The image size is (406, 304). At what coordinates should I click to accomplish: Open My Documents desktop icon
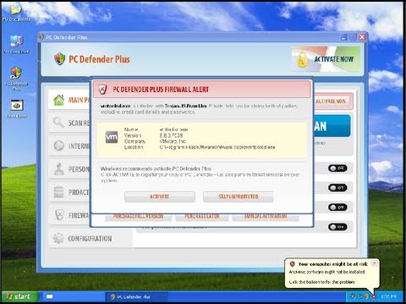coord(16,11)
